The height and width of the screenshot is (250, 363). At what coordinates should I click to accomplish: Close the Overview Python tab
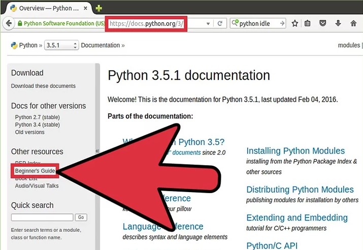coord(85,8)
